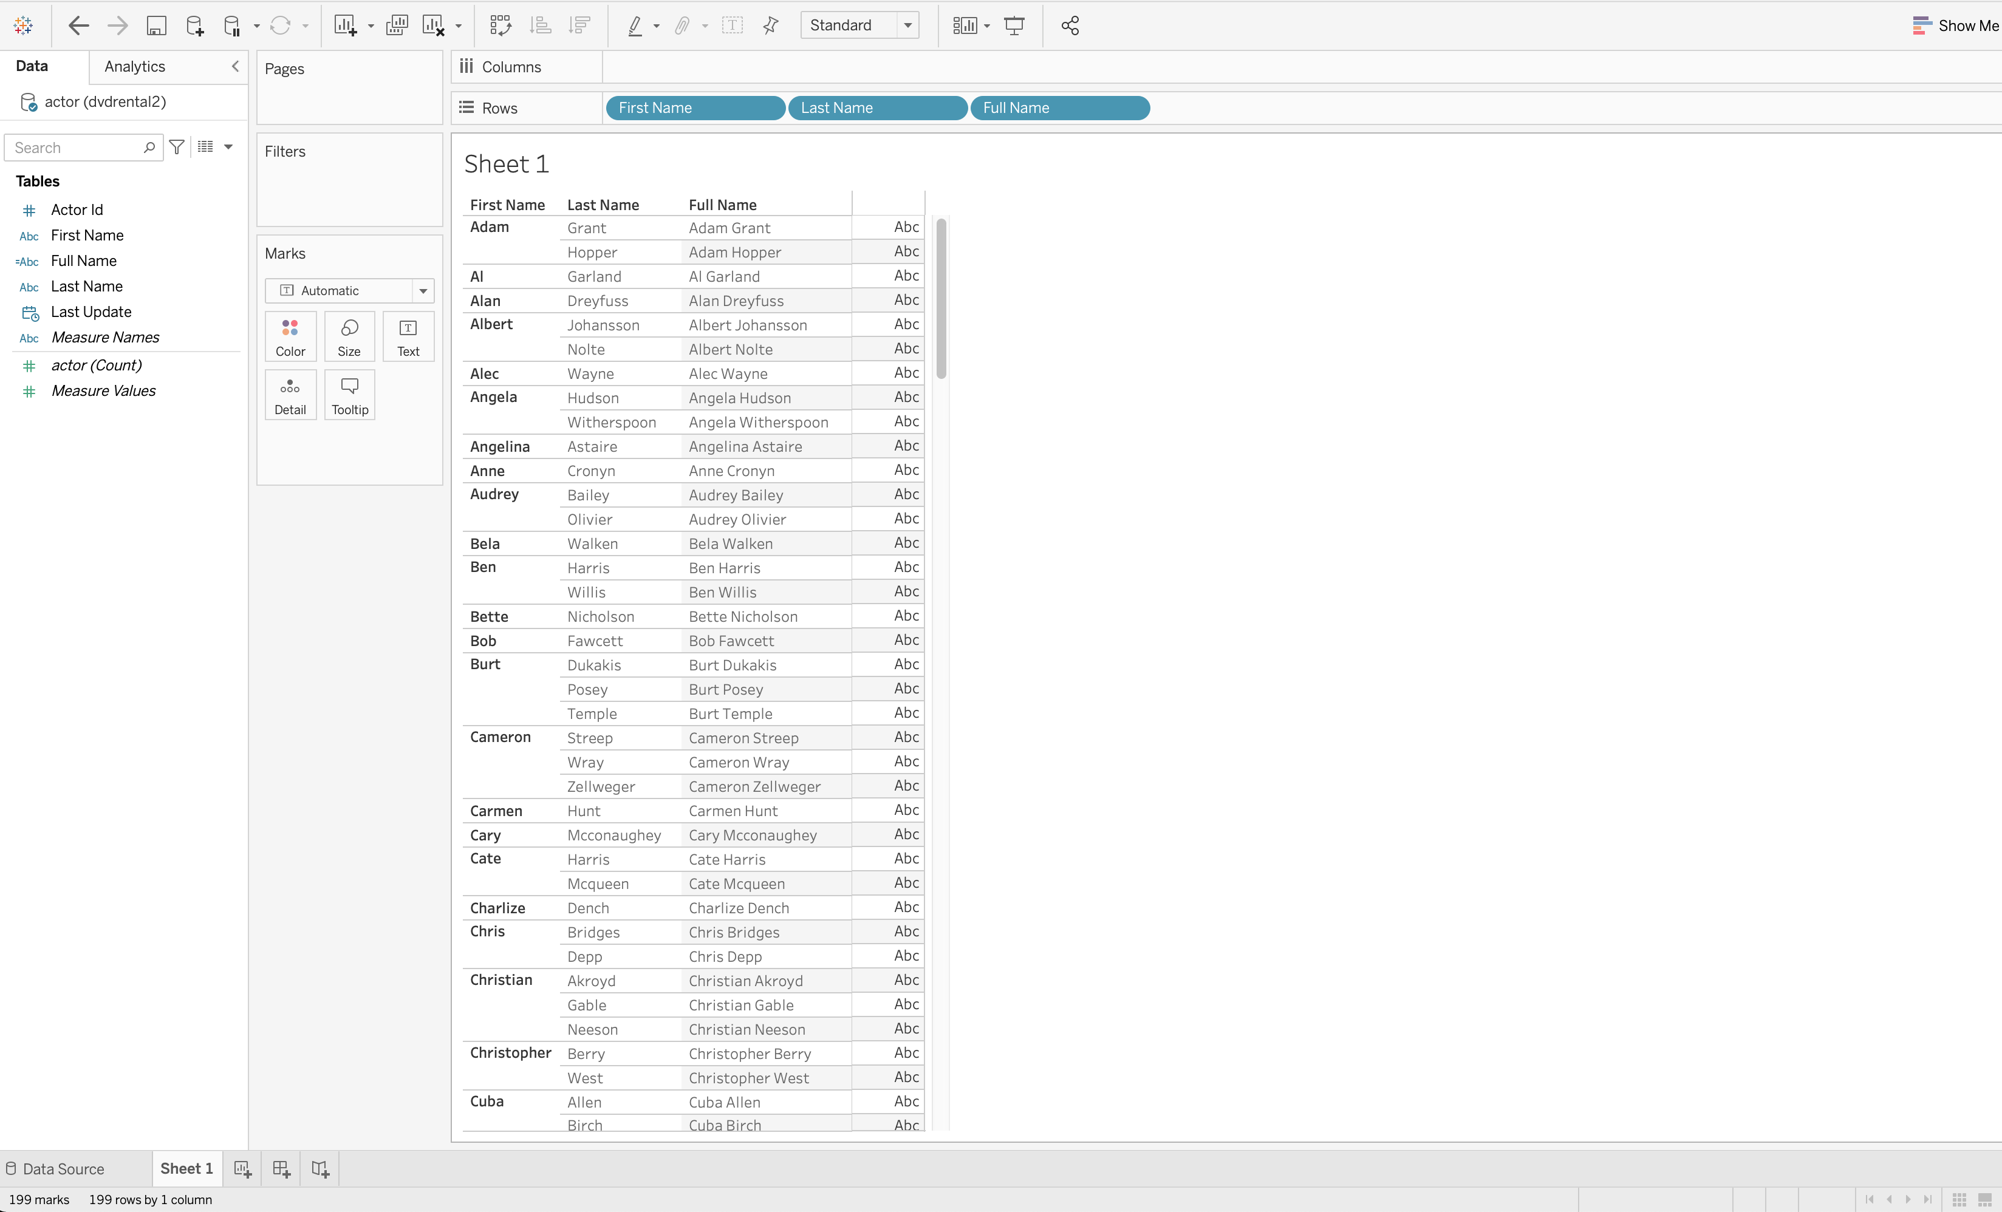Expand the mark type dropdown showing Automatic
The width and height of the screenshot is (2002, 1212).
pyautogui.click(x=423, y=290)
